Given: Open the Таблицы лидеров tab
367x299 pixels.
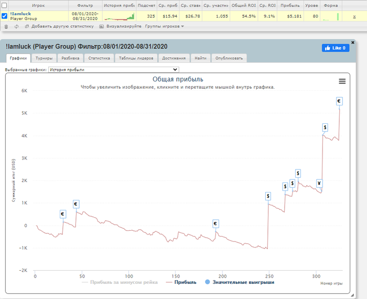Looking at the screenshot, I should click(136, 58).
